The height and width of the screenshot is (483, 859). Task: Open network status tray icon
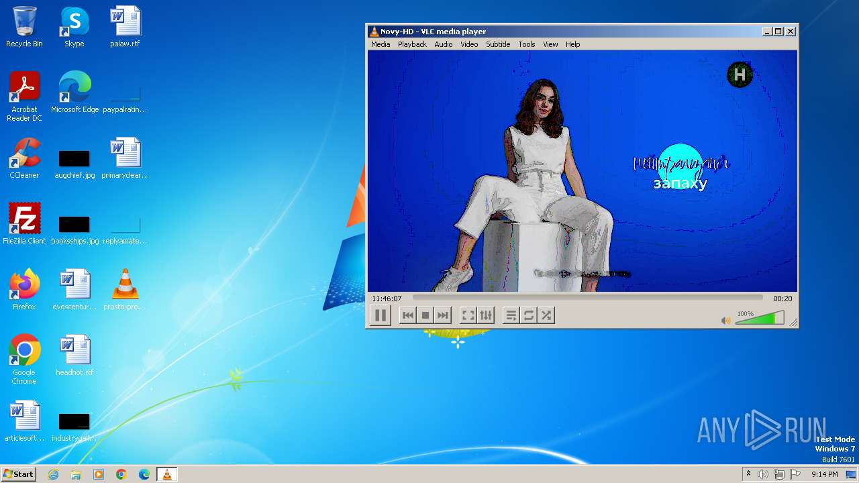point(779,474)
